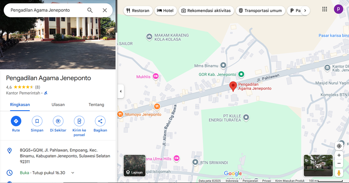Send location via Kirim ke ponsel
The height and width of the screenshot is (183, 349).
(x=79, y=121)
